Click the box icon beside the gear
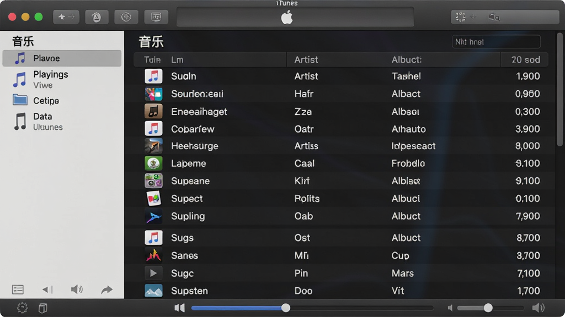 (x=43, y=308)
